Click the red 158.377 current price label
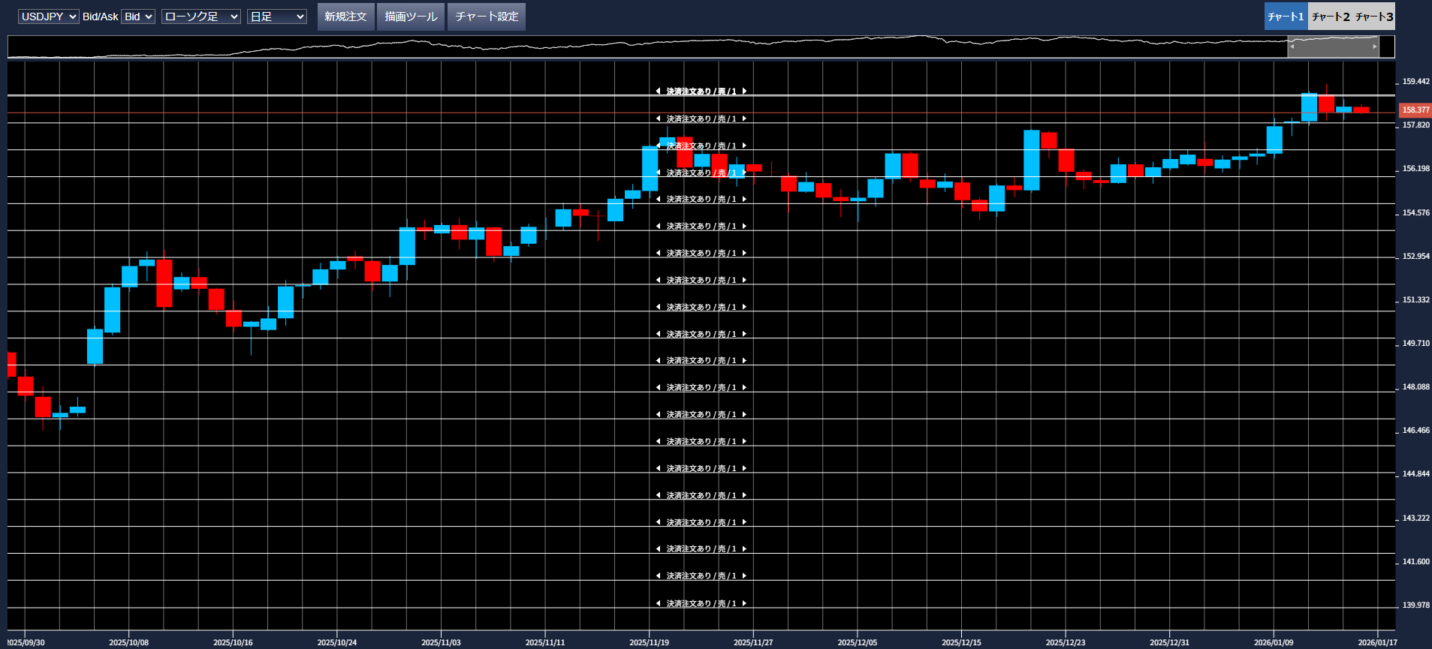The width and height of the screenshot is (1432, 649). [1415, 110]
